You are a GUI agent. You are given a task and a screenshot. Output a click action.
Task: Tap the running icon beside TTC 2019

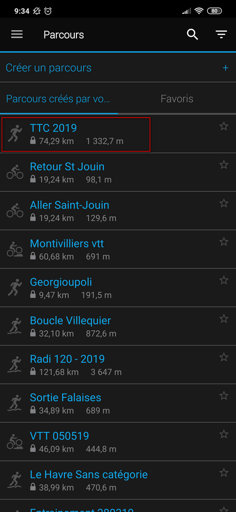(x=15, y=134)
